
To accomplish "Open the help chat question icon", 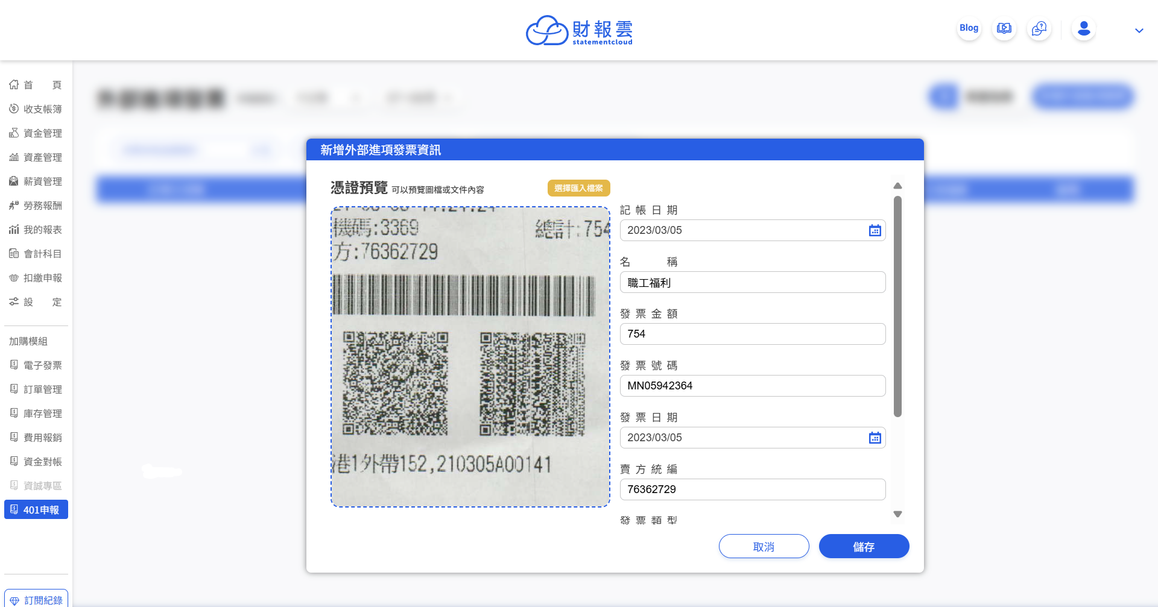I will click(x=1039, y=28).
